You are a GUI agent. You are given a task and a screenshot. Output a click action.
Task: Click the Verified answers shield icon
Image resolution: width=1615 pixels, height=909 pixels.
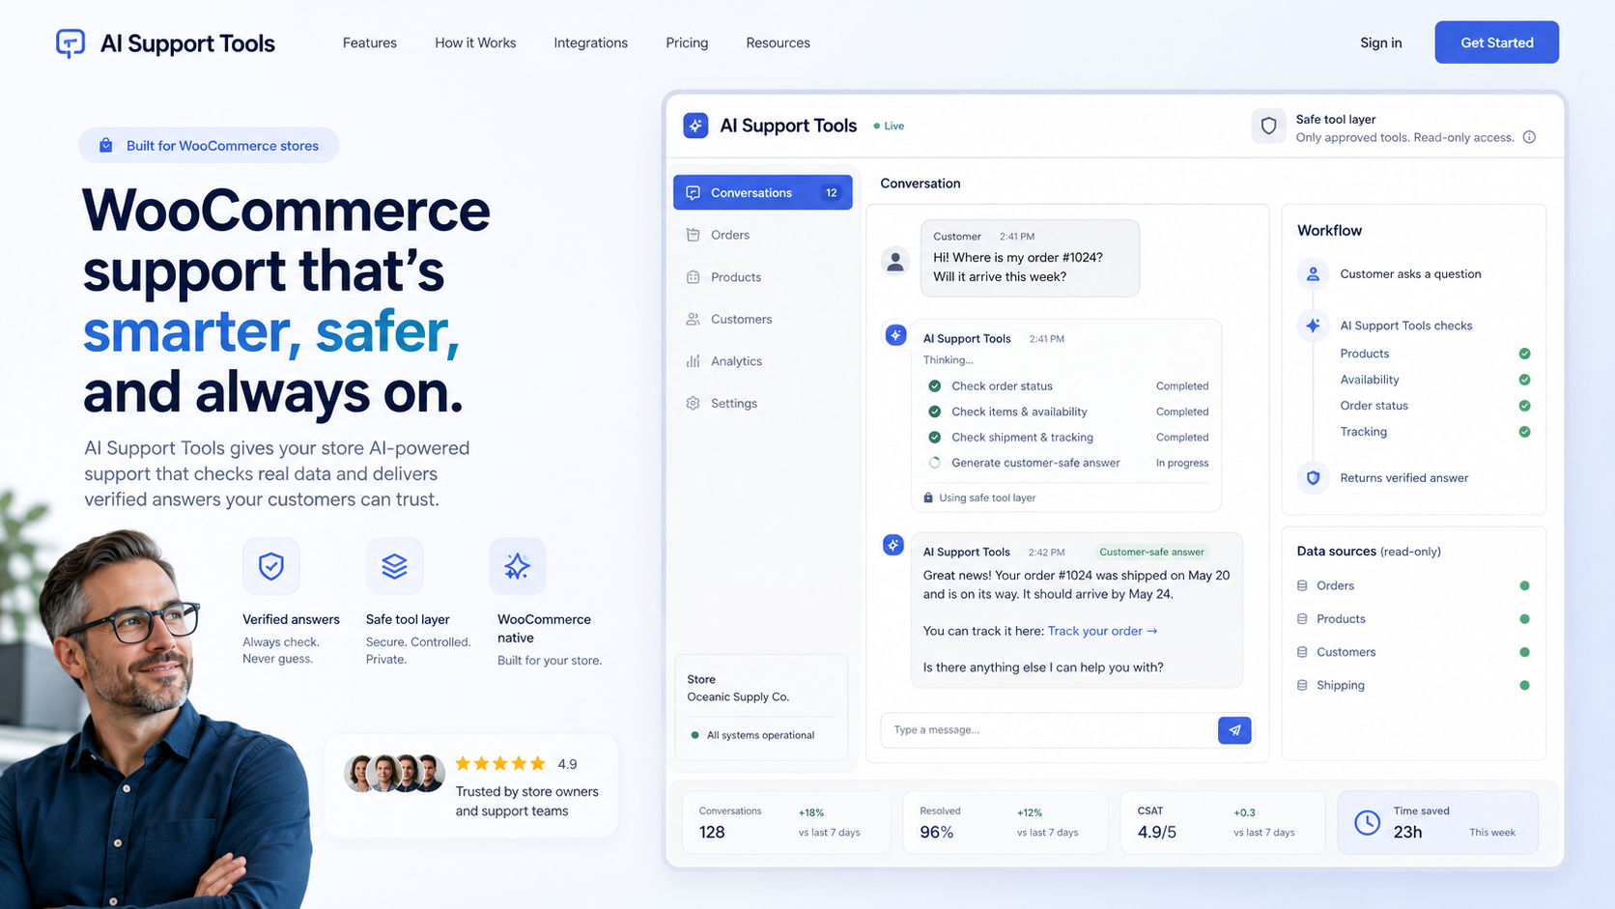point(271,566)
